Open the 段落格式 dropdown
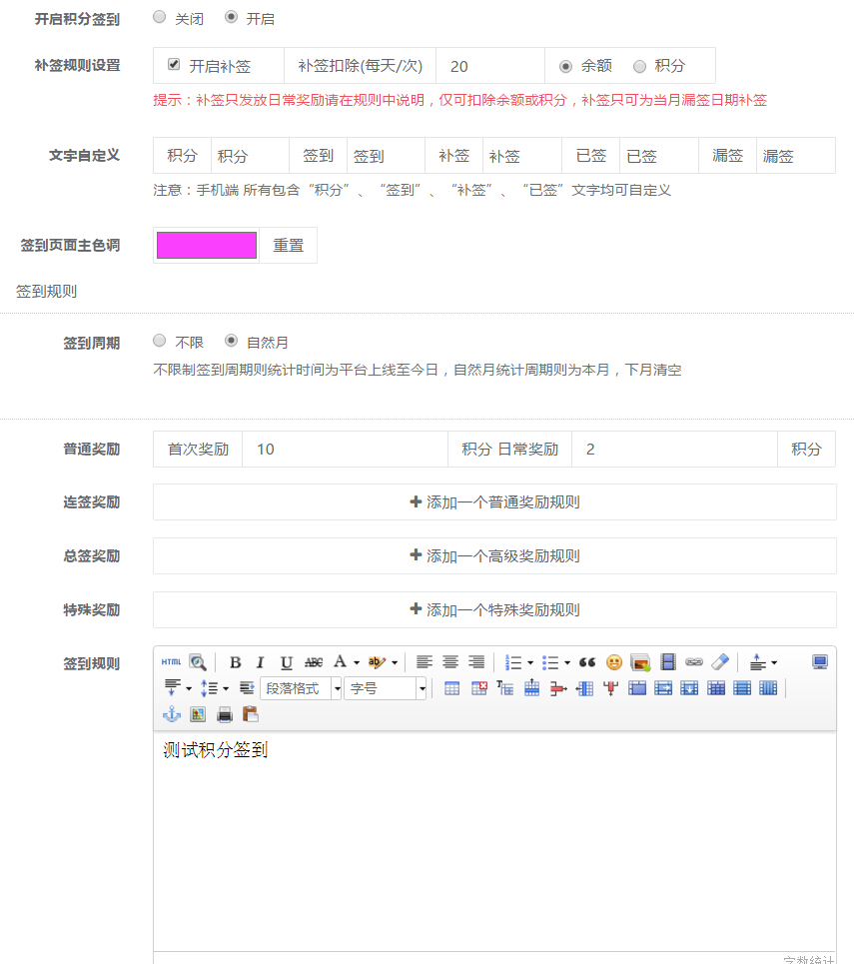Screen dimensions: 854x964 (300, 688)
